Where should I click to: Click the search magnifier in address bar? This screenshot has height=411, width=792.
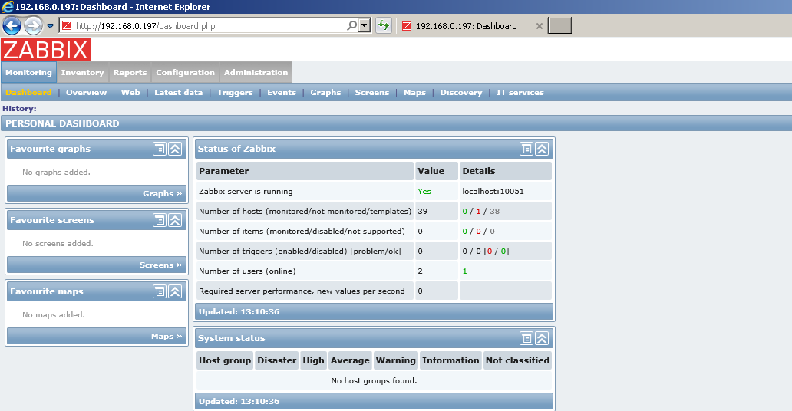click(x=352, y=25)
